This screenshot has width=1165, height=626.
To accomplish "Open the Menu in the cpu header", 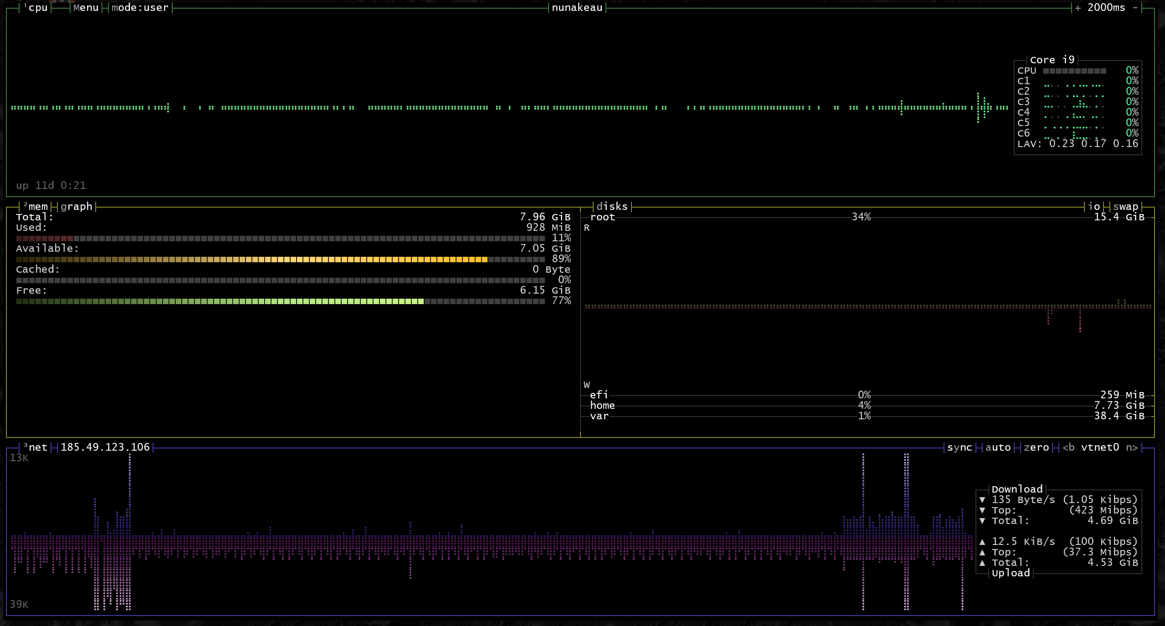I will tap(86, 8).
